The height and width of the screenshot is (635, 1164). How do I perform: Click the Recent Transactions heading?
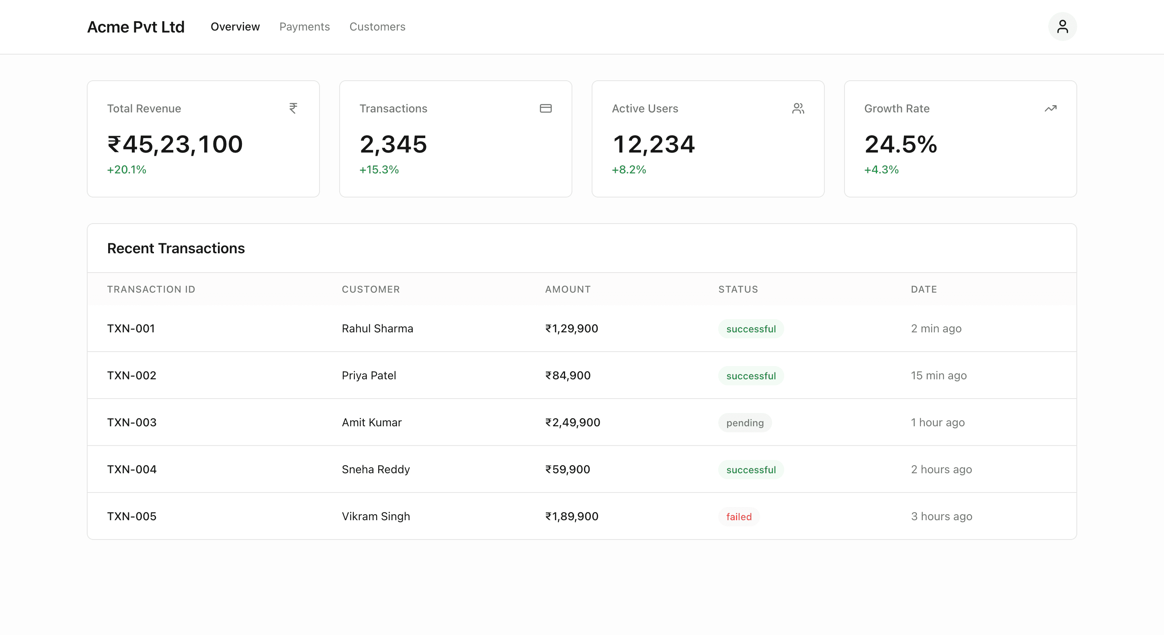point(176,248)
